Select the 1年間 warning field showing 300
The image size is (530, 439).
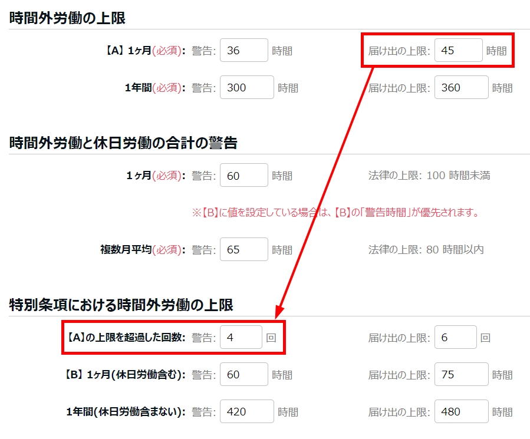click(246, 88)
